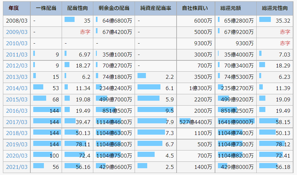
Task: Select the 68 dividend per share cell
Action: (x=46, y=100)
